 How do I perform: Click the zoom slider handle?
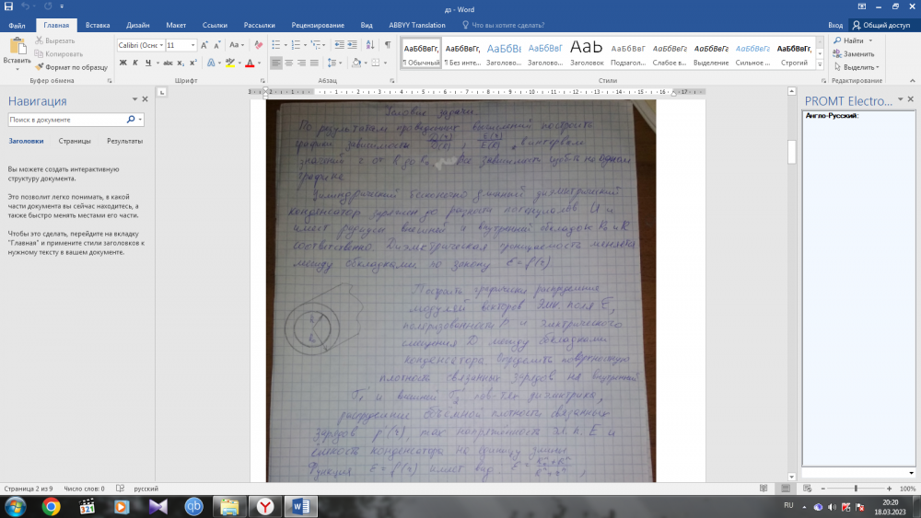point(856,488)
